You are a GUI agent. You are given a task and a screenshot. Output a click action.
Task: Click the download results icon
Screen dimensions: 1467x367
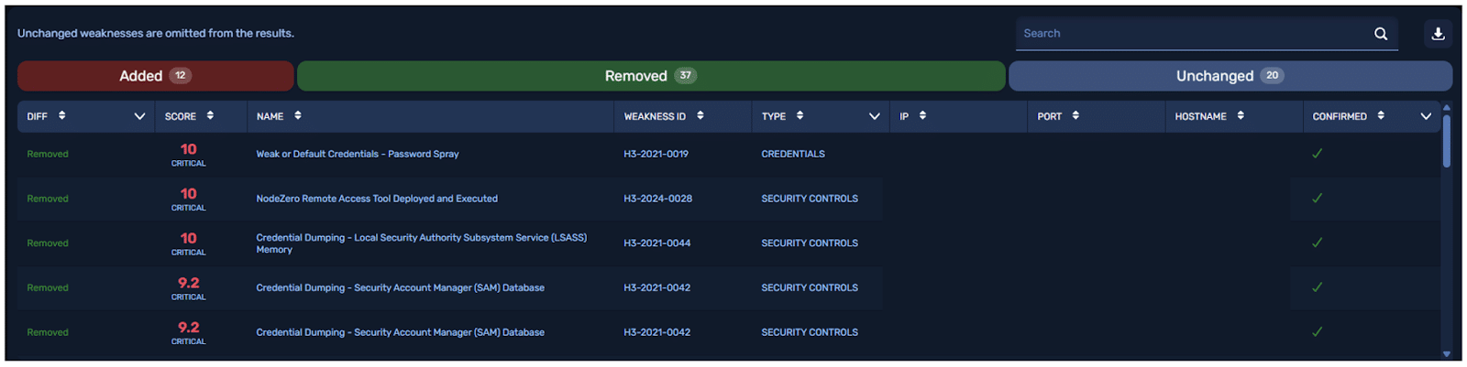[x=1438, y=34]
